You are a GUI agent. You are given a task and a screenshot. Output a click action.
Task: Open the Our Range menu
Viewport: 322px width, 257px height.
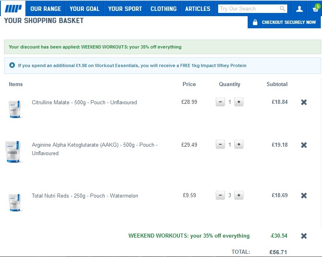(x=46, y=8)
